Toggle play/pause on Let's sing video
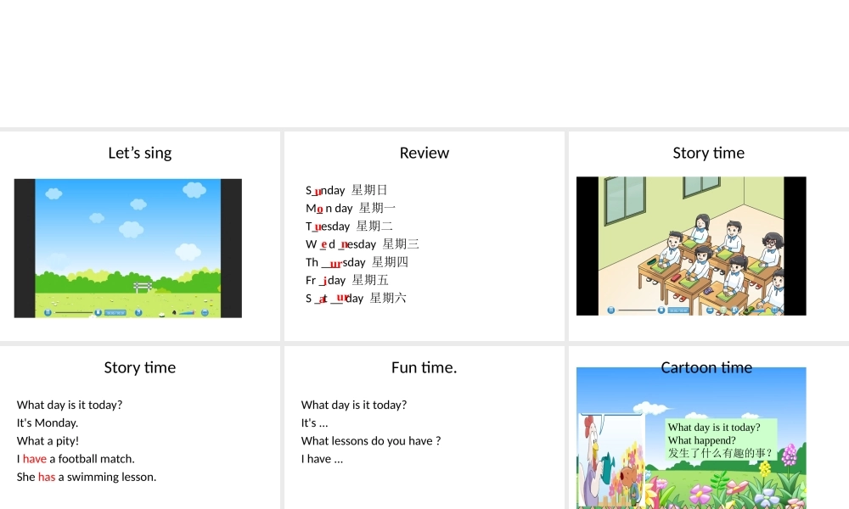 (x=48, y=312)
